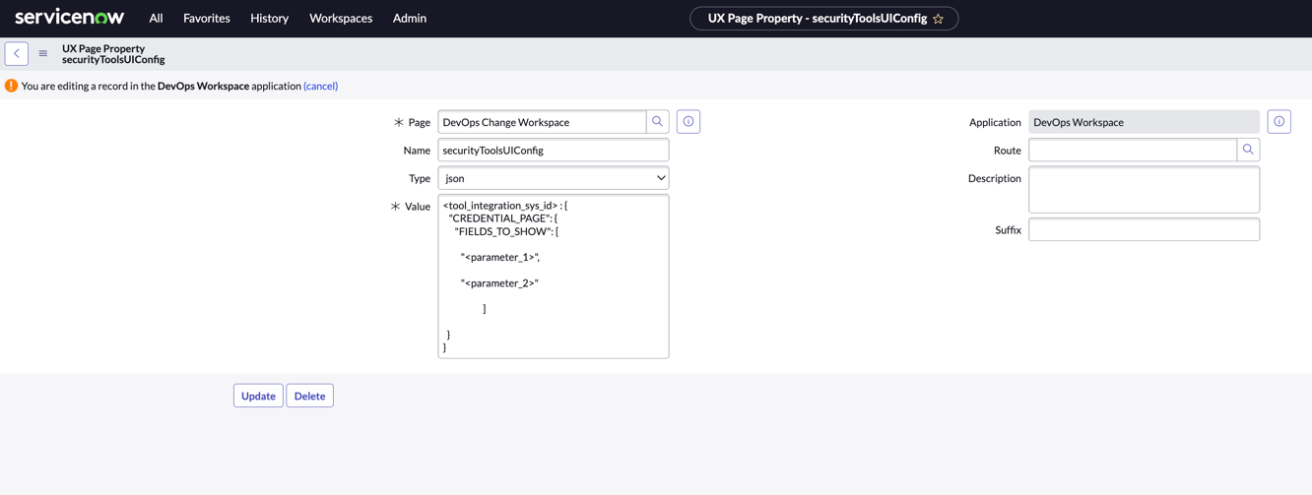
Task: Open the Admin menu
Action: [x=410, y=18]
